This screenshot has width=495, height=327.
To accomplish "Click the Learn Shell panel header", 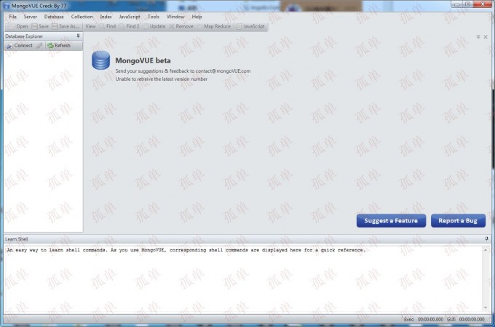I will coord(246,239).
